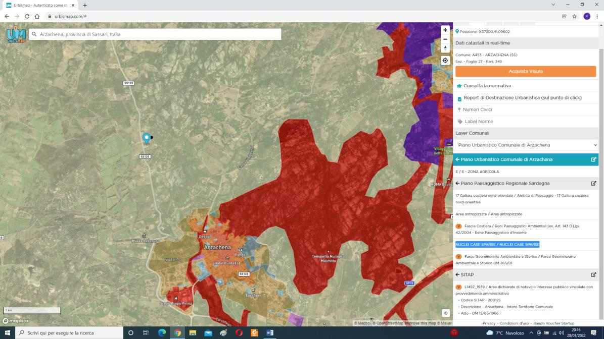Viewport: 604px width, 339px height.
Task: Click the Urbismap logo
Action: coord(15,34)
